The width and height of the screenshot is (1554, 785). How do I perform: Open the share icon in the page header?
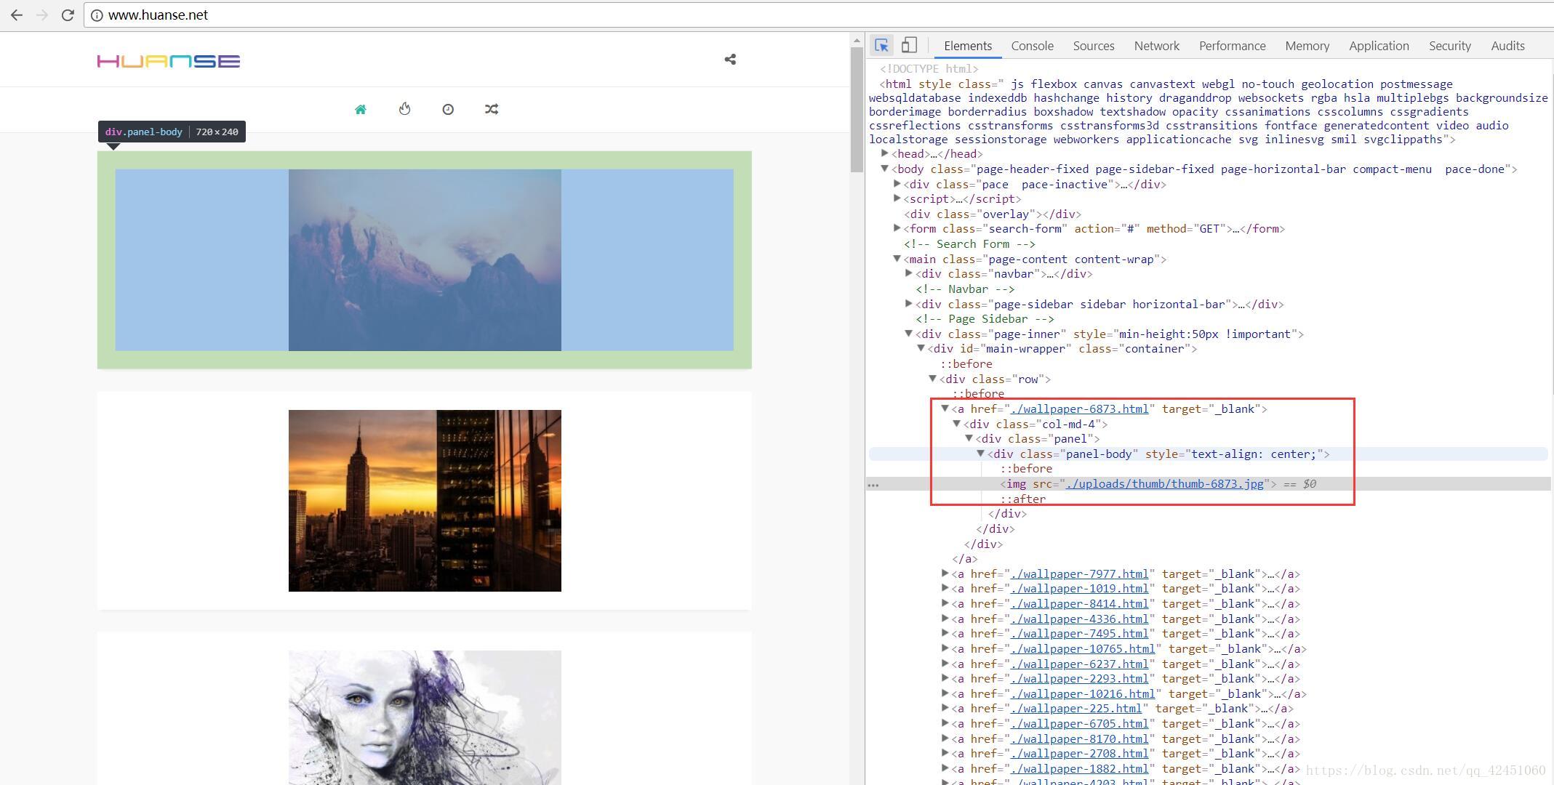[730, 60]
